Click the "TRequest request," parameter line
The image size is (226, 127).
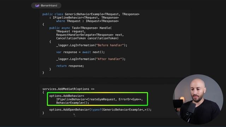pos(71,31)
